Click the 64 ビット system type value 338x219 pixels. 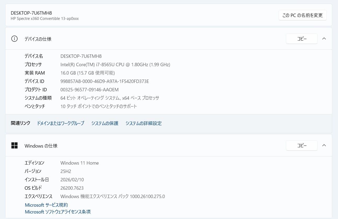[110, 98]
